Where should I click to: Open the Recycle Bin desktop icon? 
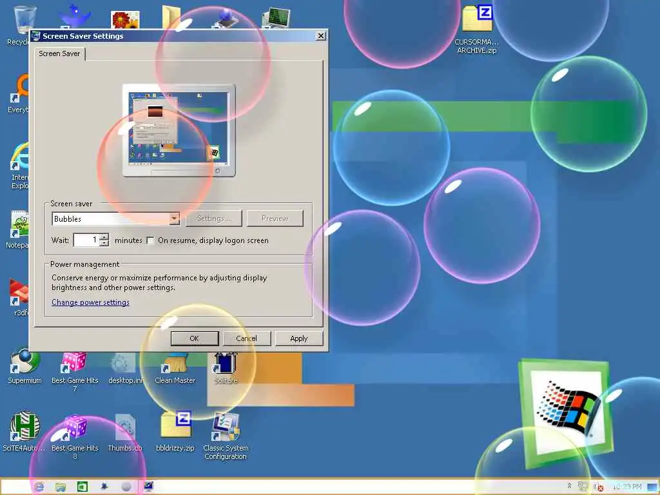point(23,21)
